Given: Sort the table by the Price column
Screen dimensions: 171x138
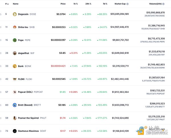Looking at the screenshot, I should 63,4.
